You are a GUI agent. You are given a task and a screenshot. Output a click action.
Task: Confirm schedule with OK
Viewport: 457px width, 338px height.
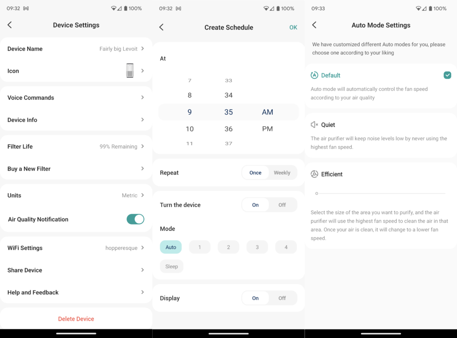pyautogui.click(x=293, y=27)
